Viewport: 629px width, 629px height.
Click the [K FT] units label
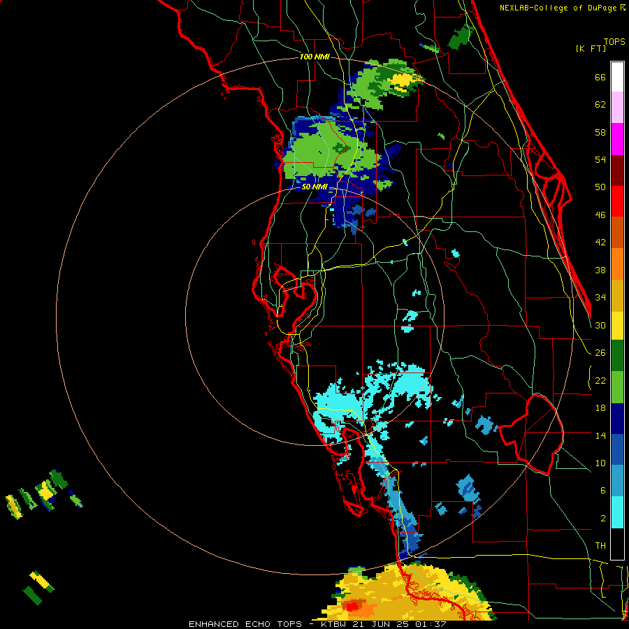[x=591, y=48]
